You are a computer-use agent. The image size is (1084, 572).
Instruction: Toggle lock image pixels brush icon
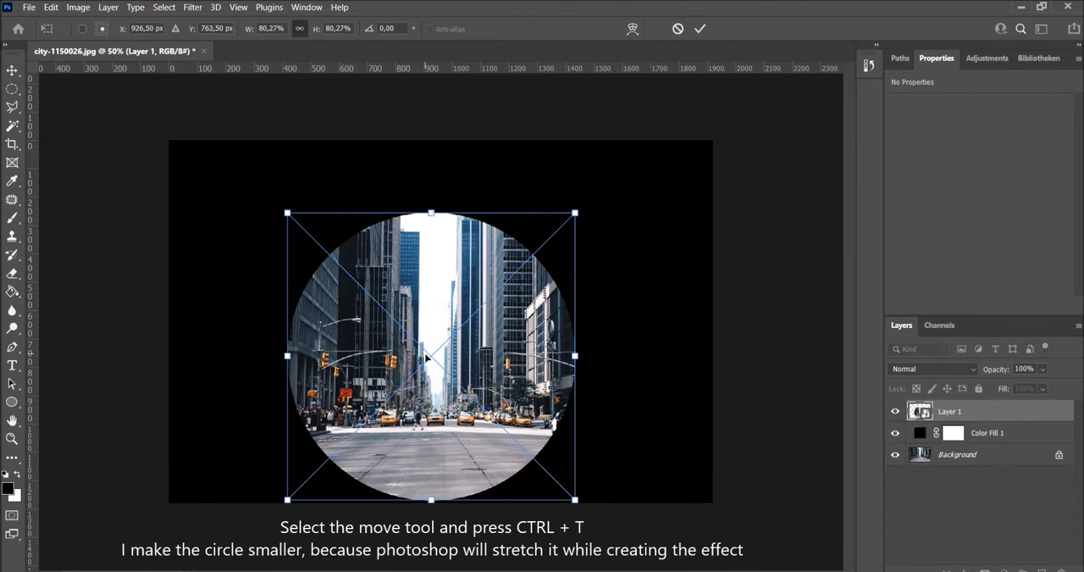coord(932,389)
